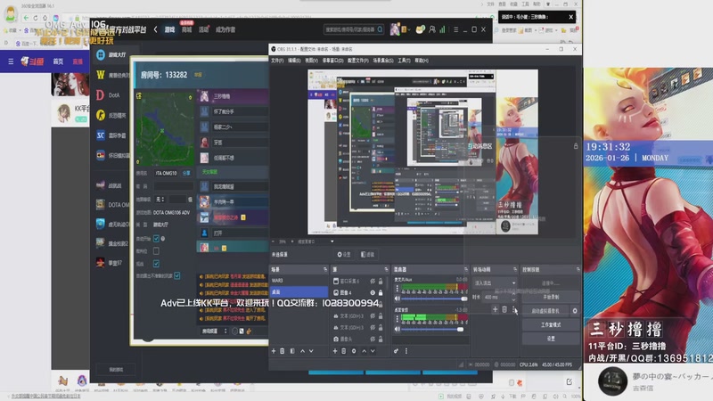This screenshot has width=713, height=401.
Task: Open friends icon in KK platform header
Action: pyautogui.click(x=432, y=29)
